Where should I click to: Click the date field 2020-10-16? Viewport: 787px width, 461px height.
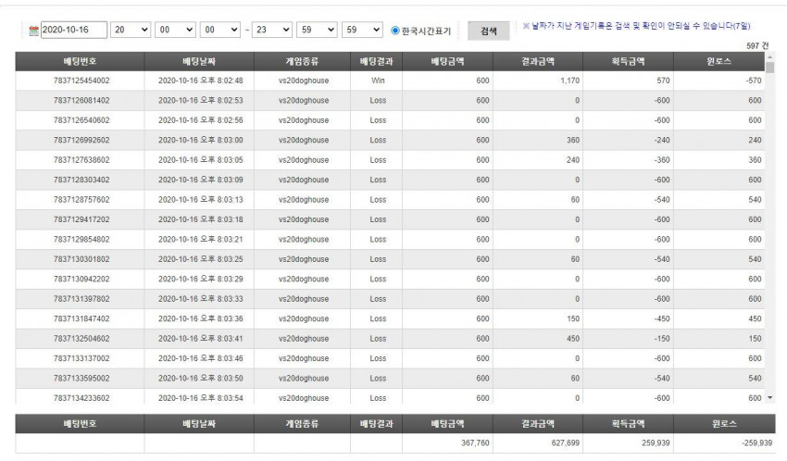point(74,31)
